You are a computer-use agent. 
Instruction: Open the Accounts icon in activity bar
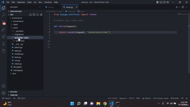click(4, 86)
